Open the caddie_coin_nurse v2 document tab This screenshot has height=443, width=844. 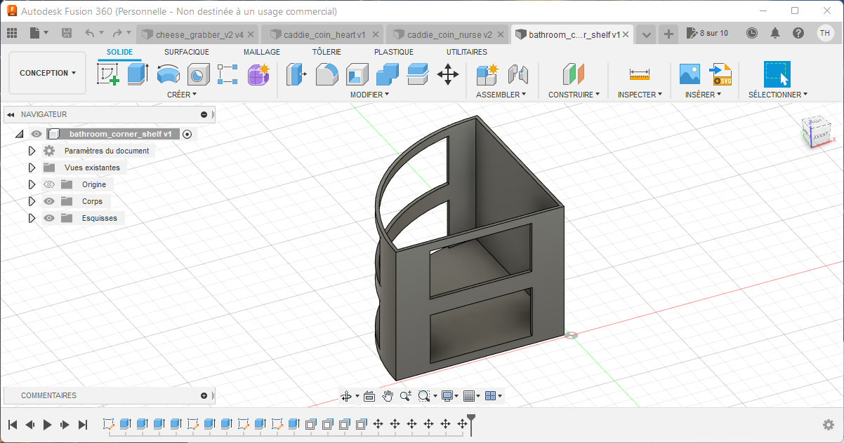pyautogui.click(x=449, y=34)
